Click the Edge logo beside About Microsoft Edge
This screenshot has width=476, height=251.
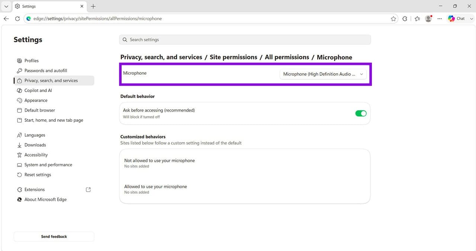pyautogui.click(x=20, y=199)
